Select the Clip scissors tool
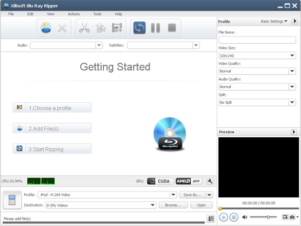The width and height of the screenshot is (301, 226). coord(84,28)
